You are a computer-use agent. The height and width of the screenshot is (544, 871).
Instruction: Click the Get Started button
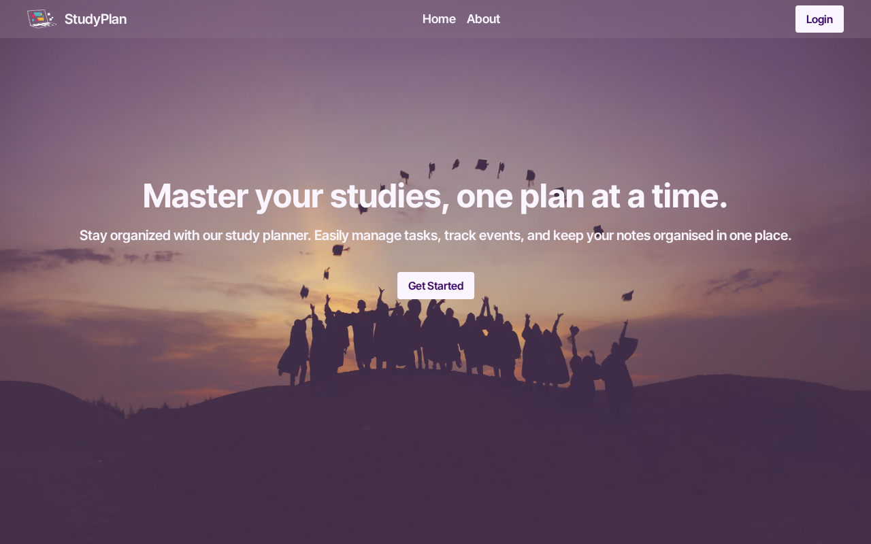[435, 286]
